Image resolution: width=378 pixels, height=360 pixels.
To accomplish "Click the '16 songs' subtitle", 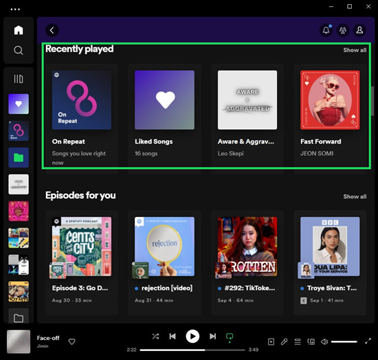I will [146, 153].
